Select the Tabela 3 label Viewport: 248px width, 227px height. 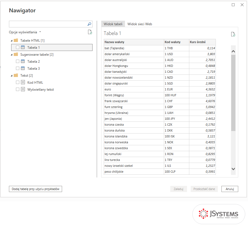[x=34, y=68]
